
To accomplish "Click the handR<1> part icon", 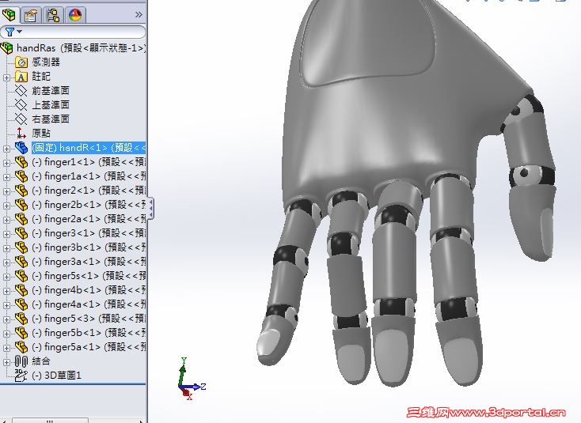I will (21, 148).
